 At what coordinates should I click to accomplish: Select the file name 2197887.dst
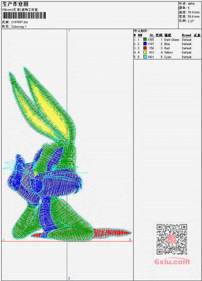(20, 22)
